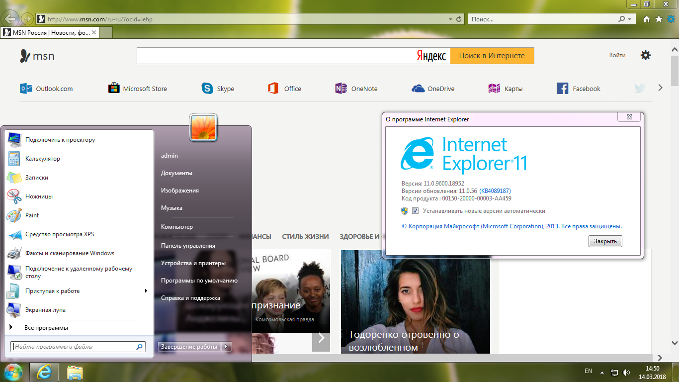
Task: Click the browser Back arrow button
Action: pos(10,19)
